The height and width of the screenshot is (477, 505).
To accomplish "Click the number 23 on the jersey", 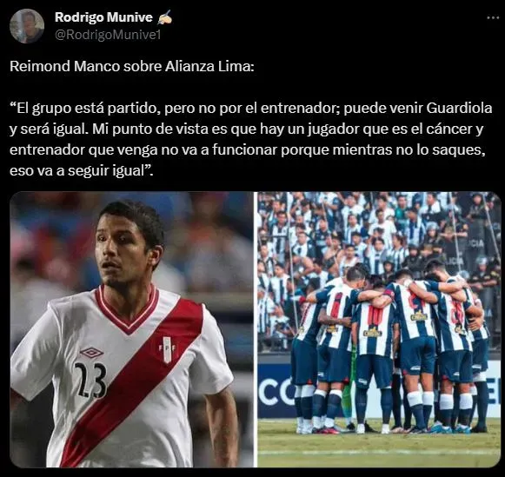I will (90, 380).
